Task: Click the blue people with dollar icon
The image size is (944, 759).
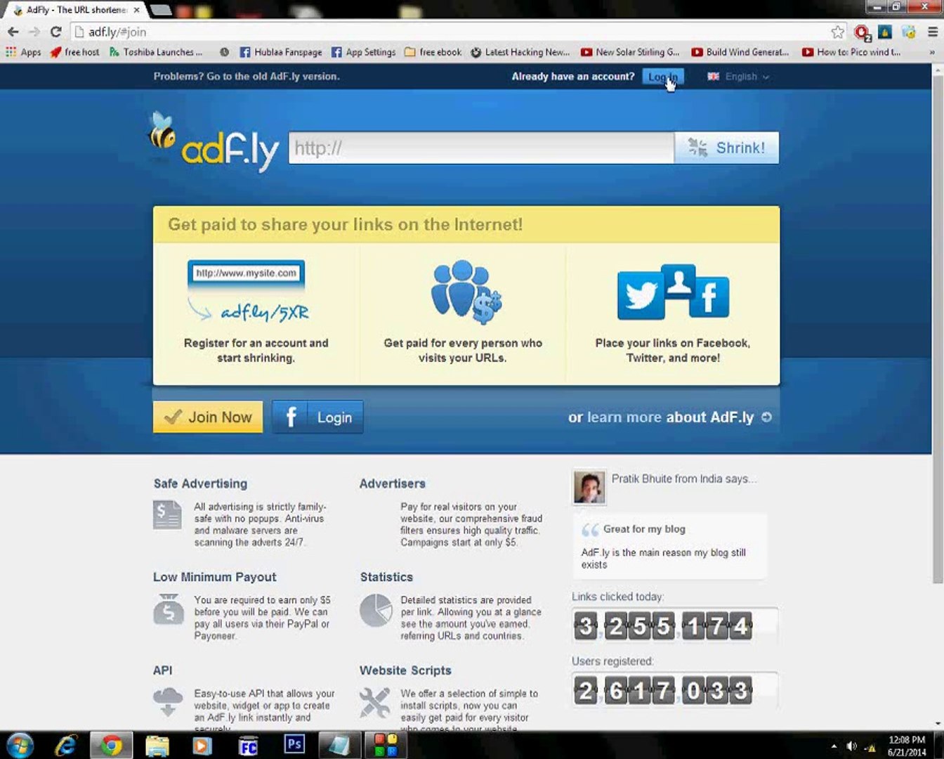Action: coord(465,292)
